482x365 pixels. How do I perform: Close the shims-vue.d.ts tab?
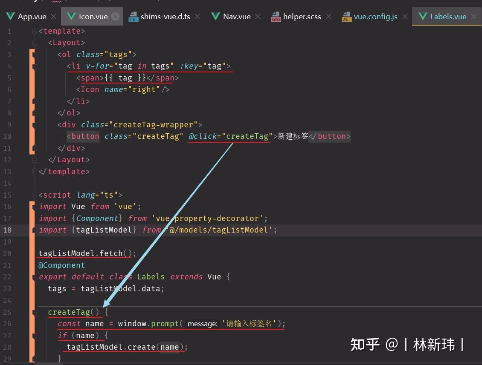point(197,17)
